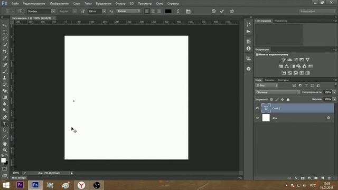Switch to the Контуры tab
The image size is (338, 190).
tap(283, 80)
